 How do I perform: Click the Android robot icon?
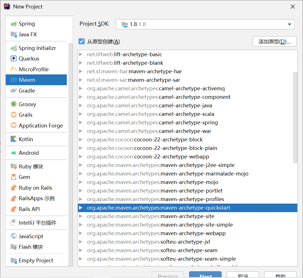pos(14,153)
